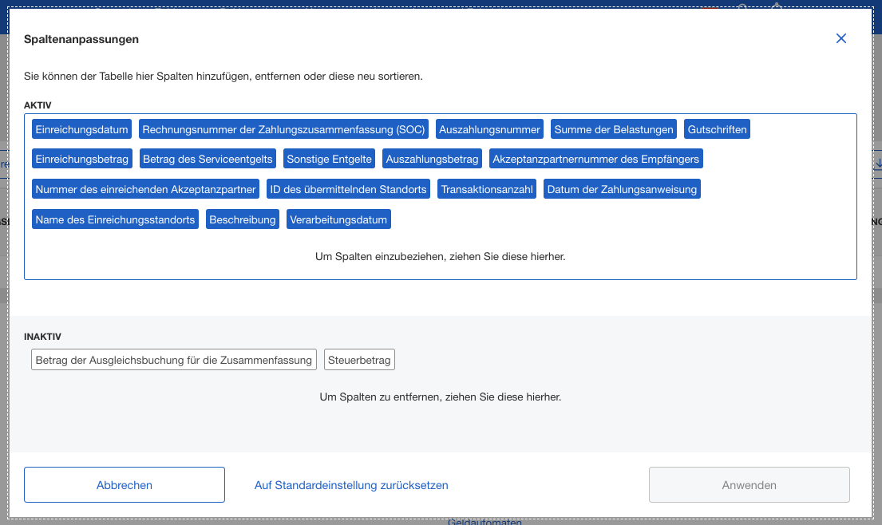This screenshot has width=882, height=525.
Task: Click the Betrag des Serviceentgelts chip
Action: [208, 158]
